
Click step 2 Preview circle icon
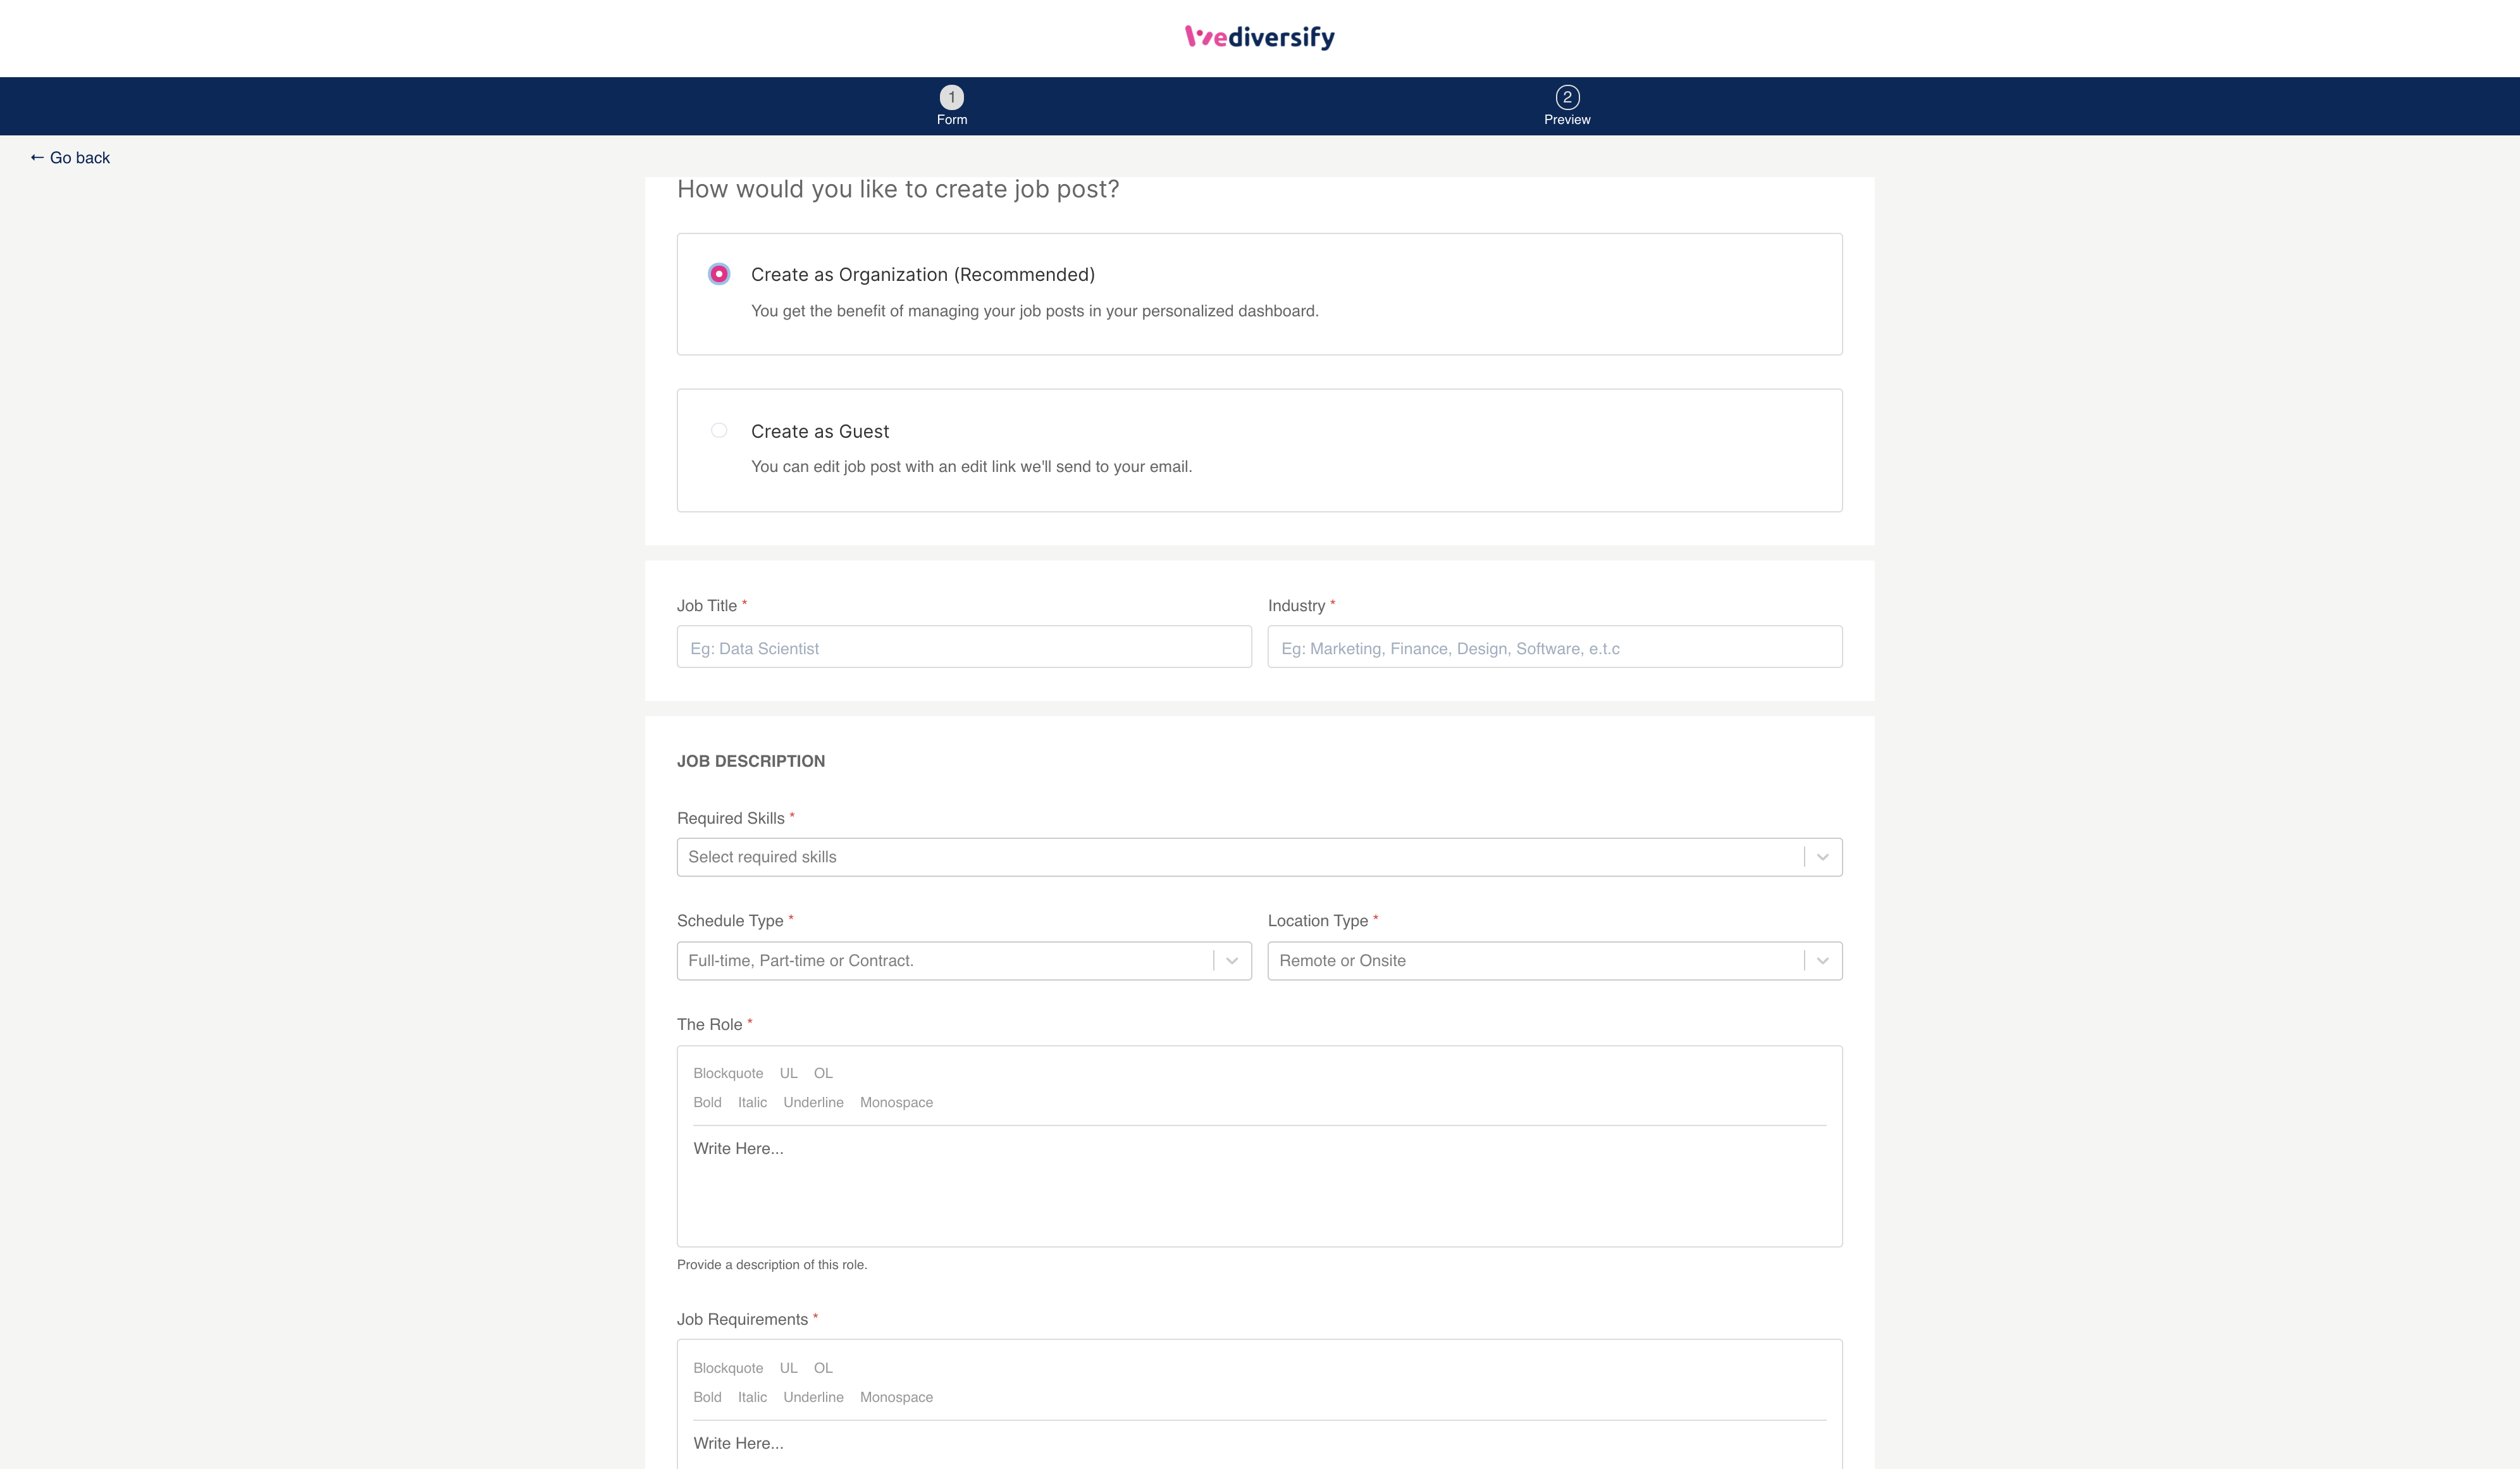click(1566, 97)
